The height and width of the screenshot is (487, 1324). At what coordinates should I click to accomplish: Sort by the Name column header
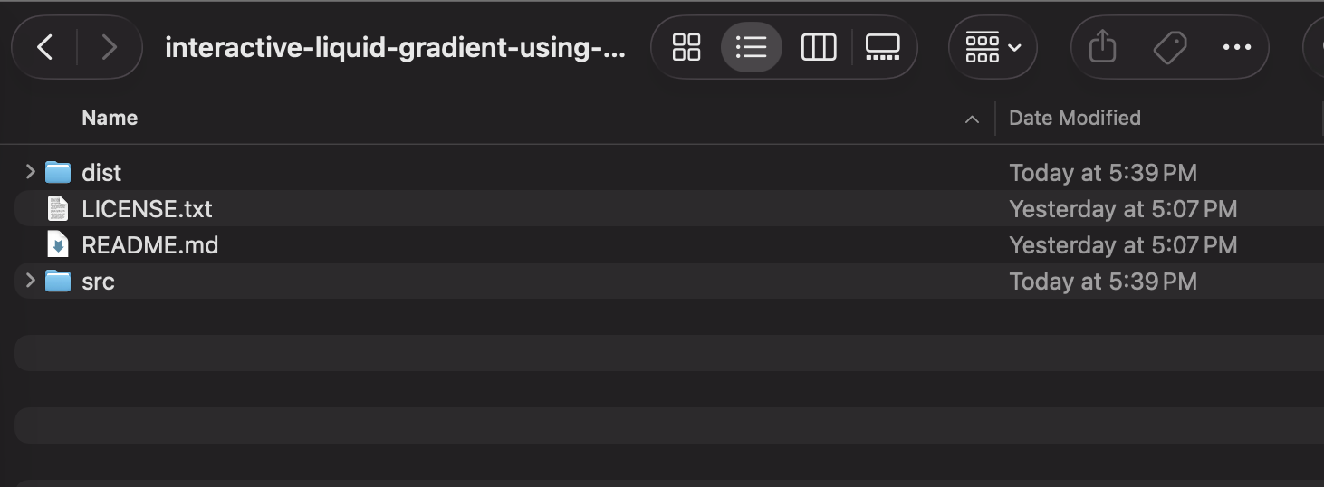[110, 118]
